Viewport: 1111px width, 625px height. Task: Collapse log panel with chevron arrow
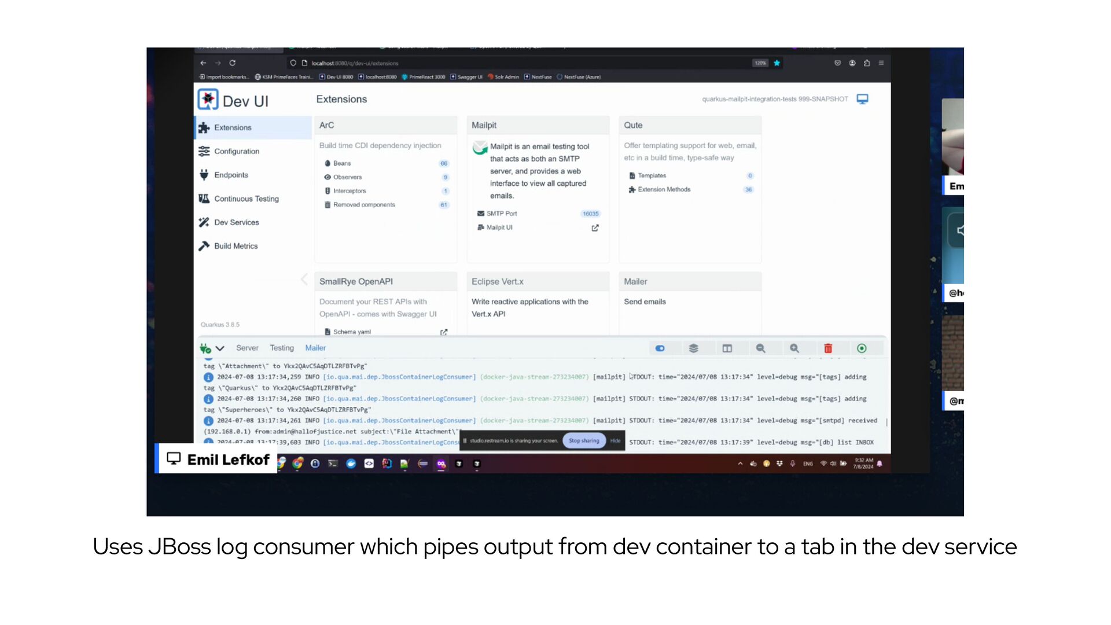tap(220, 348)
